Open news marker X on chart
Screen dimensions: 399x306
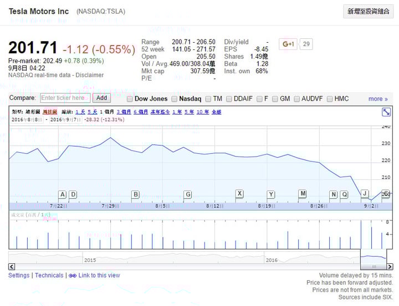(x=239, y=194)
